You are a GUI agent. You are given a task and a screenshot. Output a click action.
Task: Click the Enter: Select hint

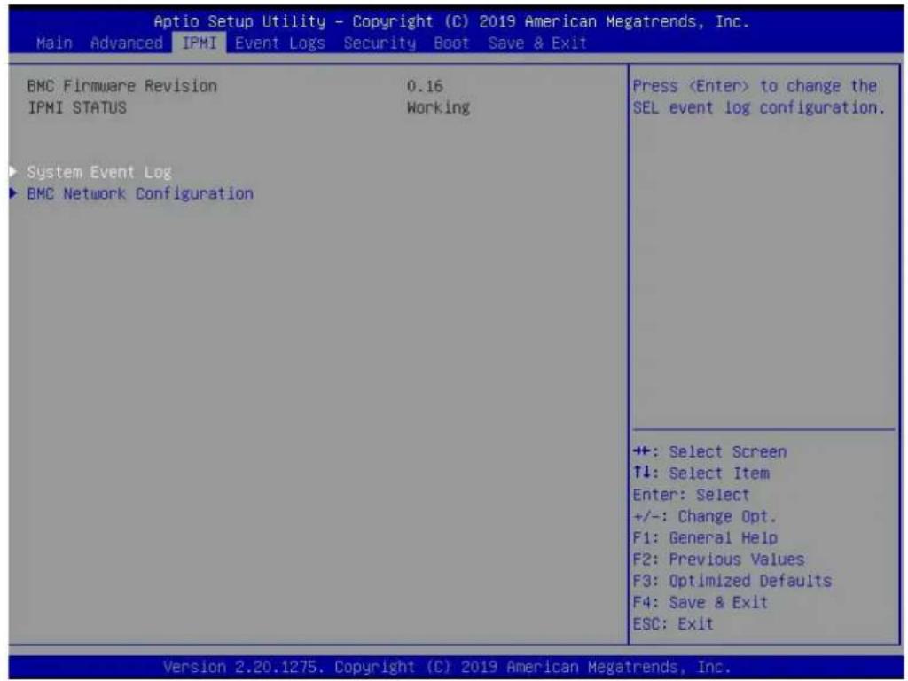pos(691,495)
